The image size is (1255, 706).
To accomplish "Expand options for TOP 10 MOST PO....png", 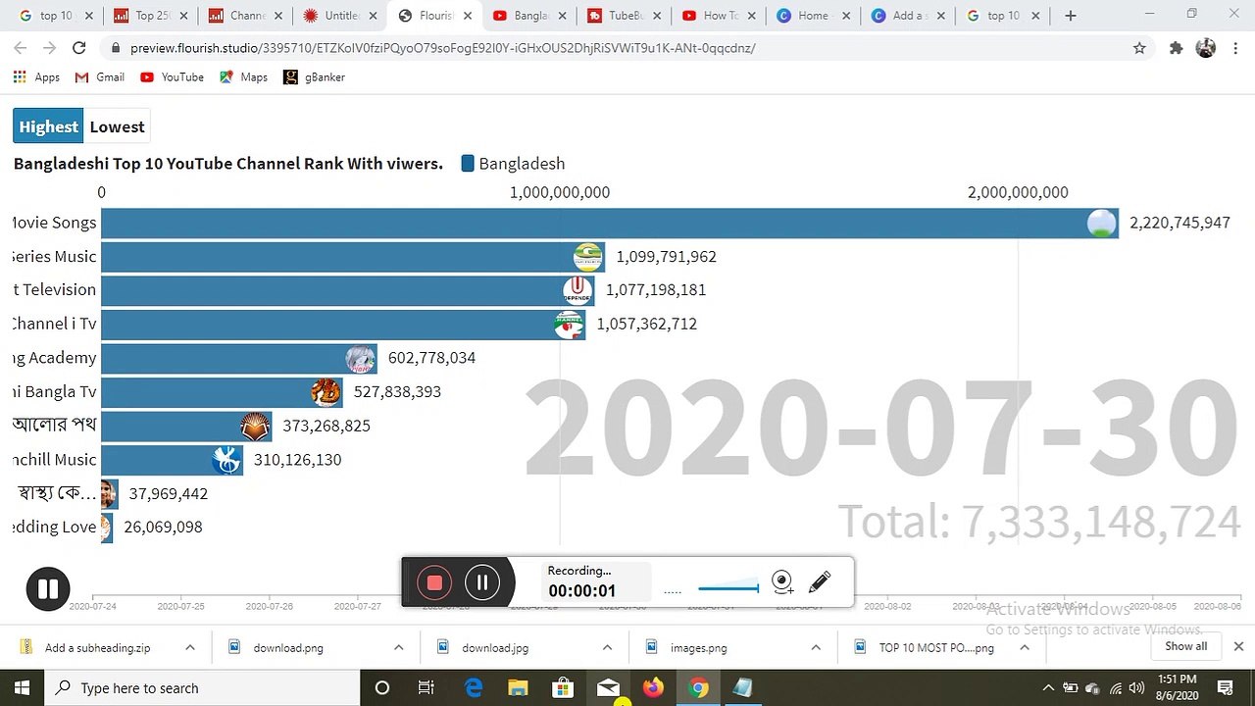I will (1025, 647).
